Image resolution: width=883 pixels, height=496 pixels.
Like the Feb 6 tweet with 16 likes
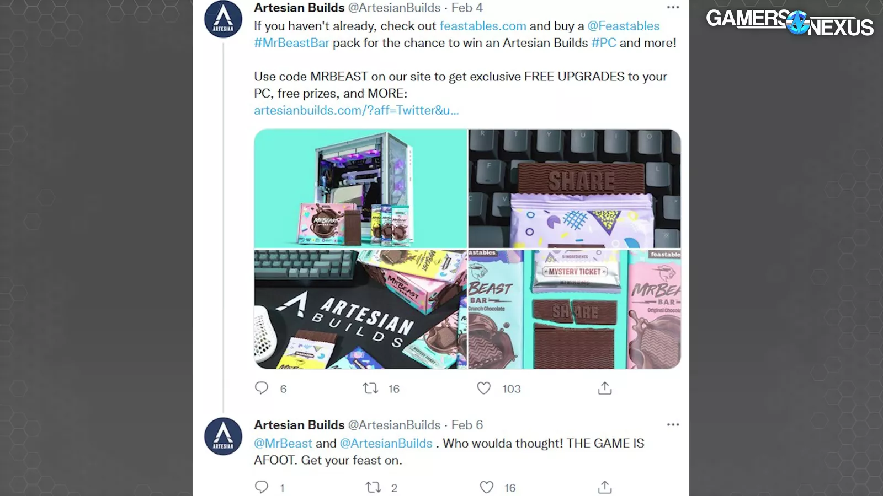(486, 487)
